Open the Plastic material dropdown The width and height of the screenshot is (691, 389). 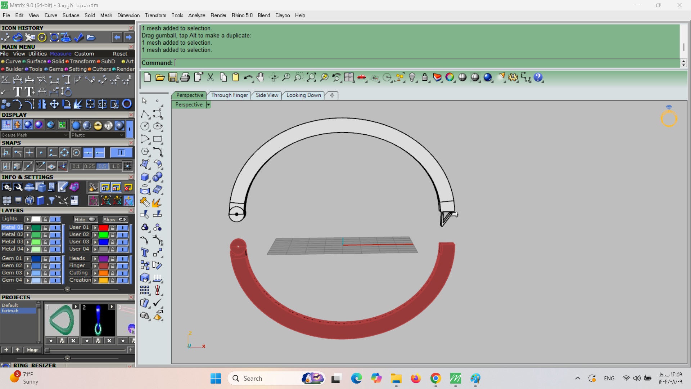pyautogui.click(x=122, y=135)
